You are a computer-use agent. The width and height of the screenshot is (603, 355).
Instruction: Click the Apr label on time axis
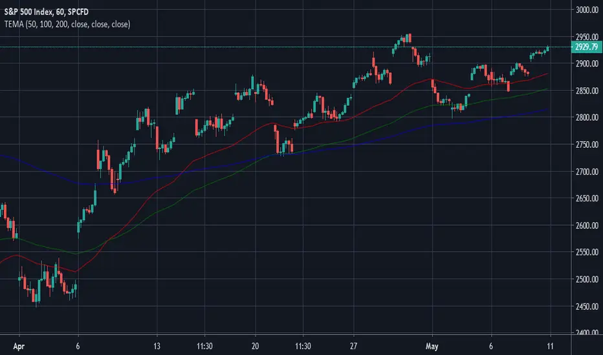click(x=19, y=346)
